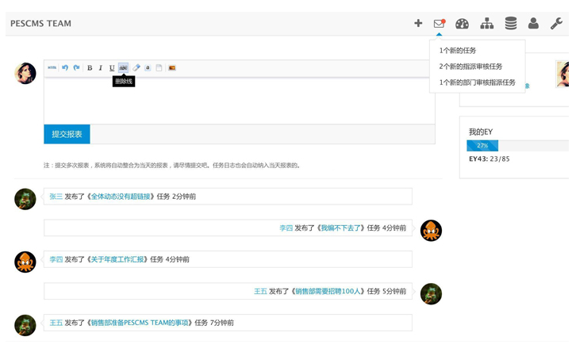Open the dashboard gauge icon
This screenshot has height=352, width=572.
pos(462,24)
